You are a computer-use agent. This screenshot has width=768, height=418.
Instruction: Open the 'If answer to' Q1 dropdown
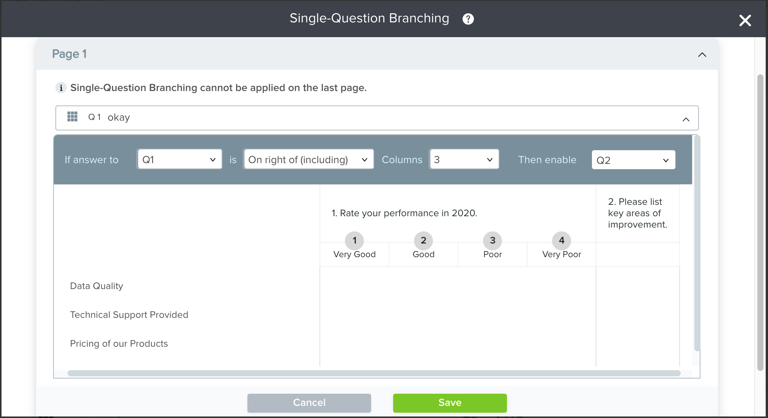pyautogui.click(x=179, y=160)
